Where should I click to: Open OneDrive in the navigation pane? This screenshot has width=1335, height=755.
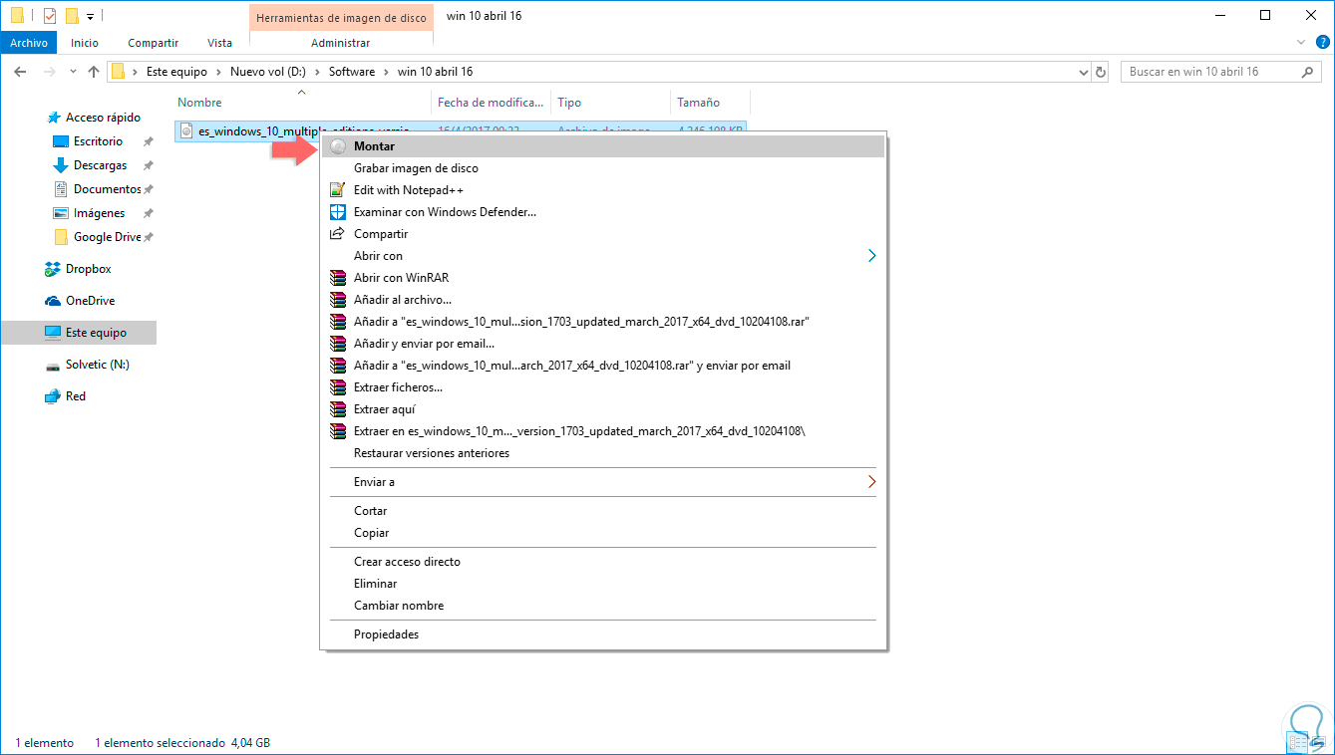point(90,301)
